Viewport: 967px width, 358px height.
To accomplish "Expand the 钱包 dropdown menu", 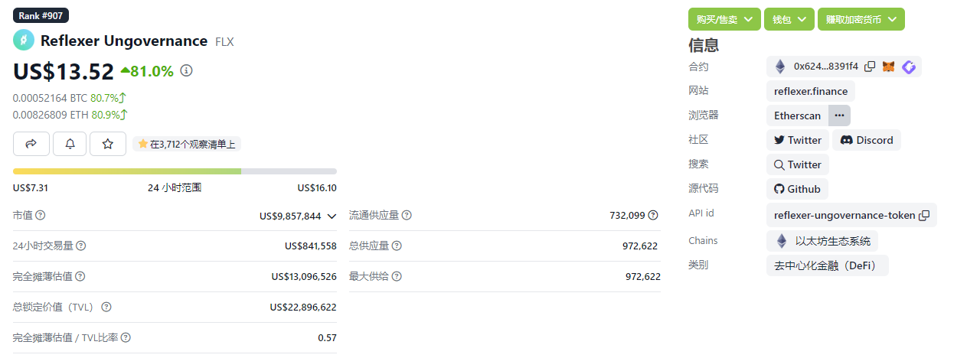I will click(x=789, y=19).
